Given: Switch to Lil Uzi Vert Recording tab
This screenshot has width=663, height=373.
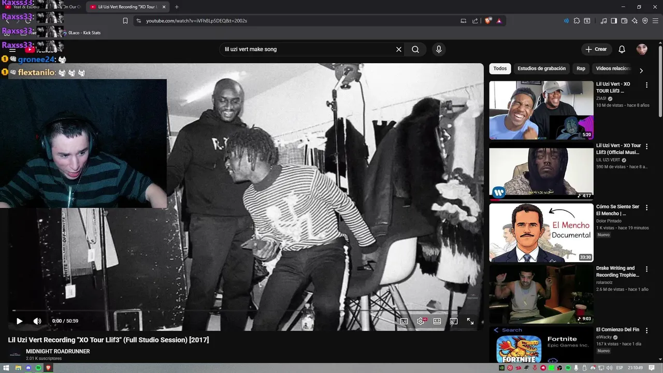Looking at the screenshot, I should pyautogui.click(x=127, y=7).
